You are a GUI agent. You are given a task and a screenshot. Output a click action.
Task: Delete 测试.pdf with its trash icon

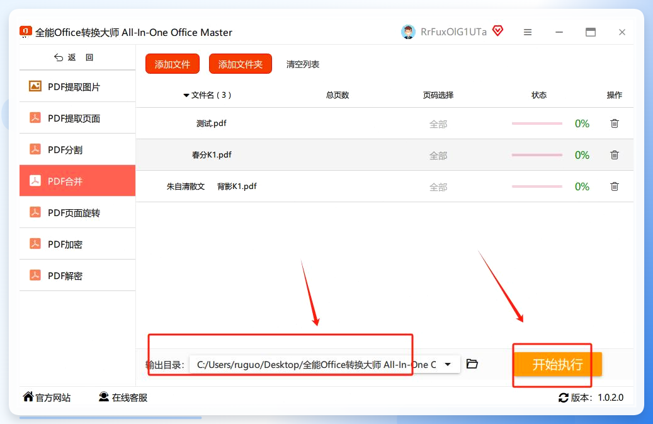(x=614, y=123)
